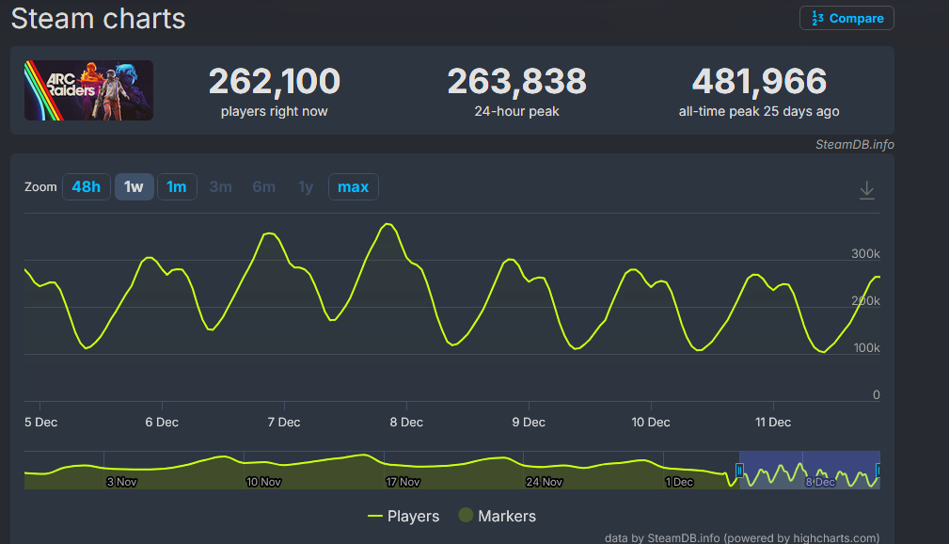Click 1 Dec label in navigator
Screen dimensions: 949x544
click(680, 482)
